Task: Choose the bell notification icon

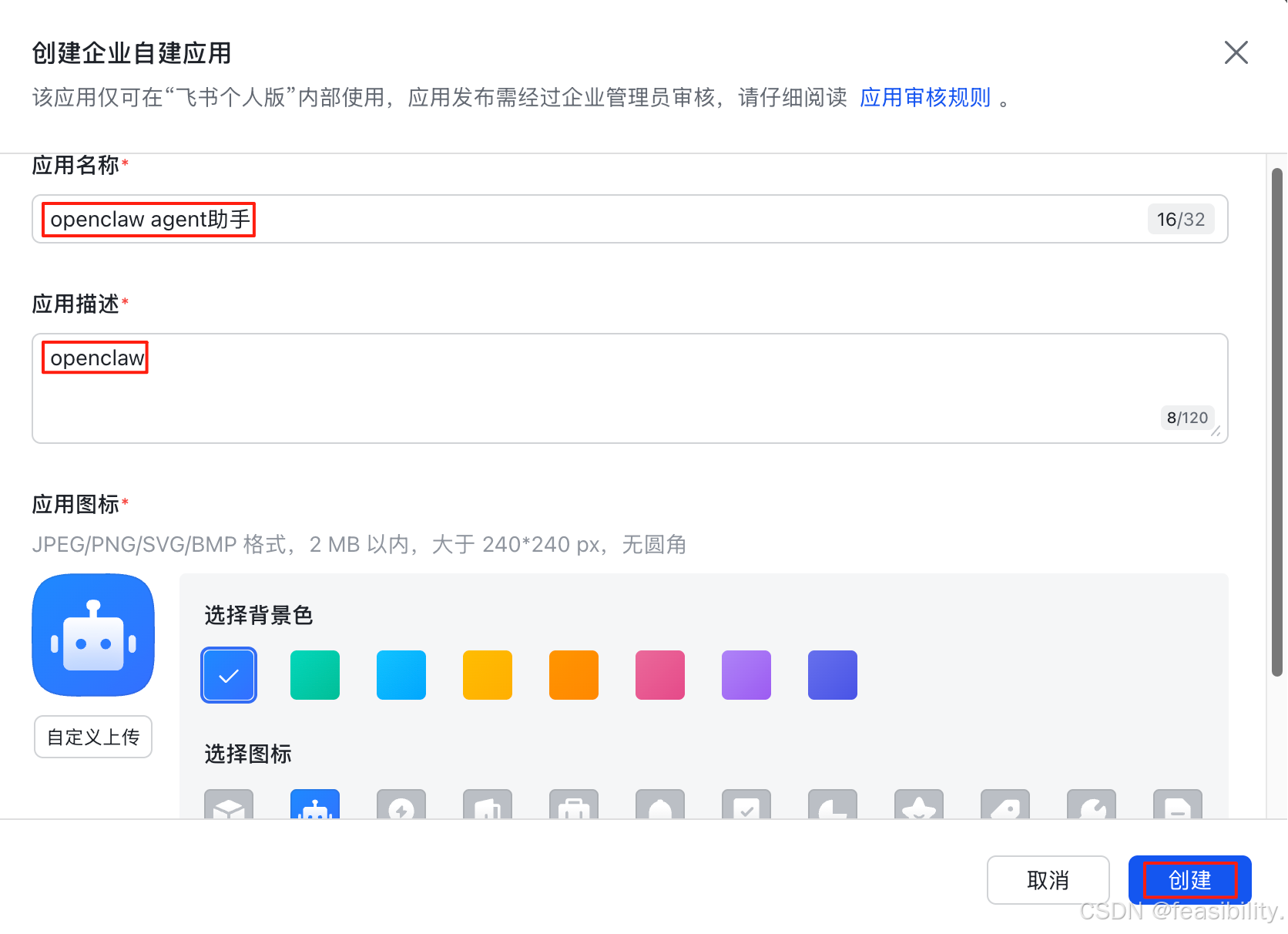Action: 660,807
